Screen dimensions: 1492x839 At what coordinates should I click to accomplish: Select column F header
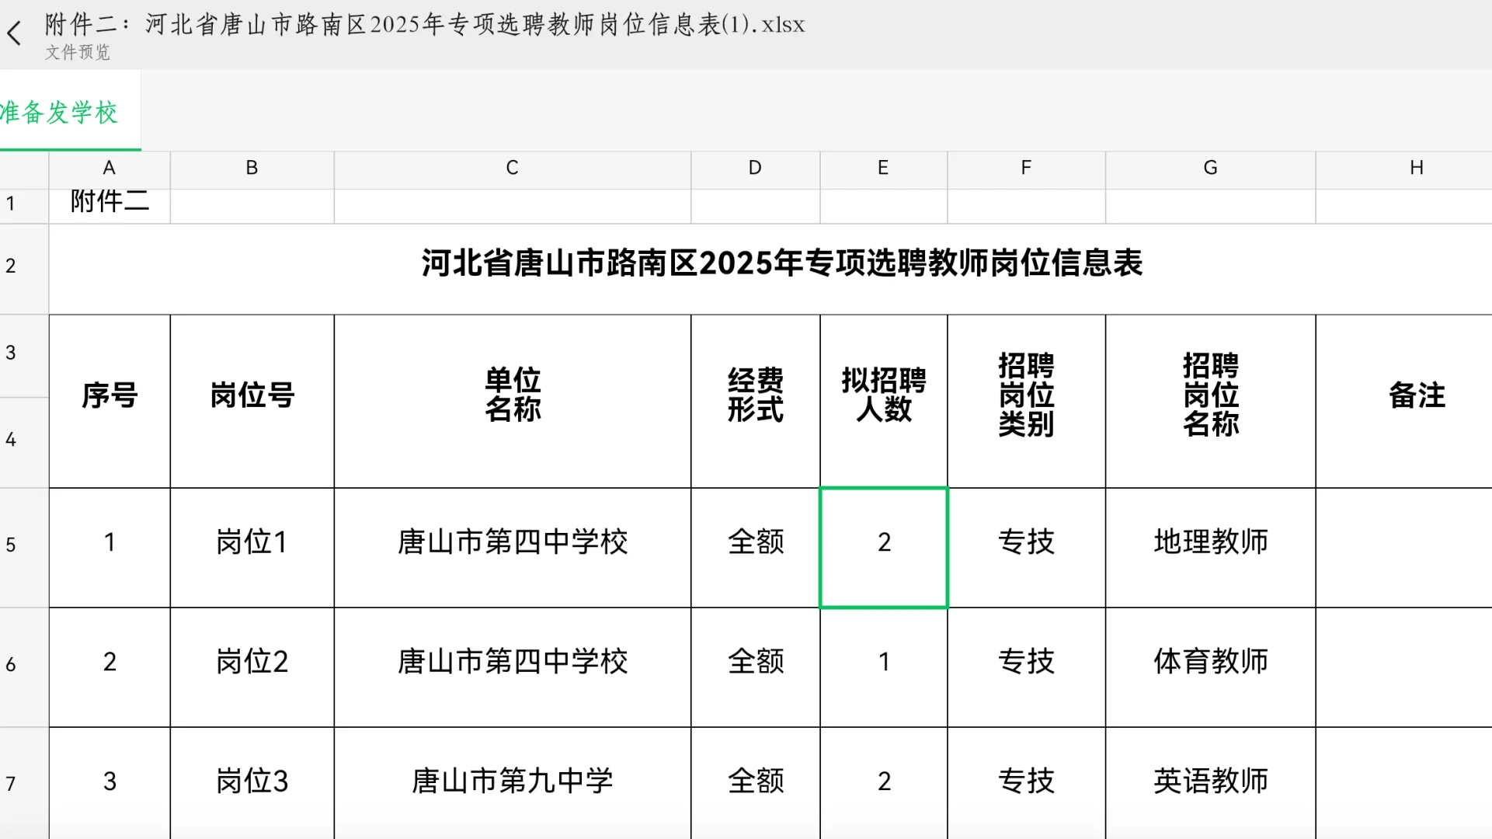point(1027,168)
